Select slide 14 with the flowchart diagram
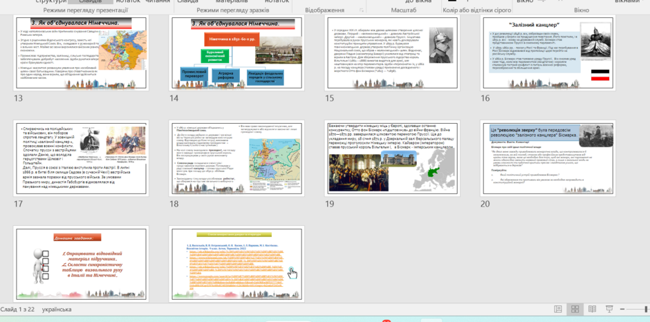Viewport: 650px width, 322px height. 236,53
